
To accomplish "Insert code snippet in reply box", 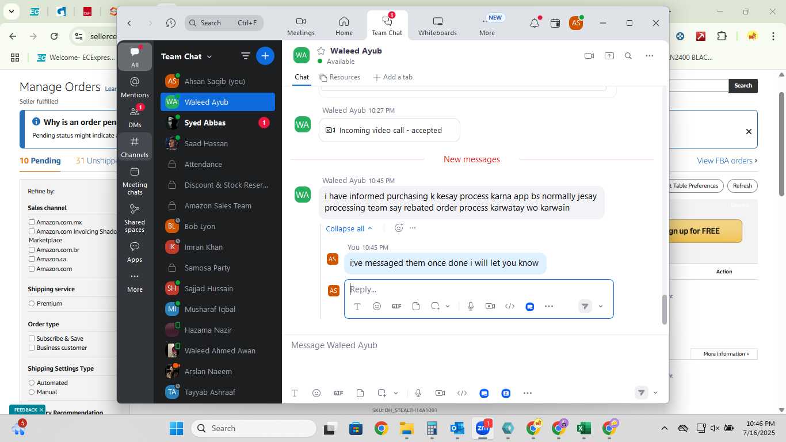I will (510, 306).
